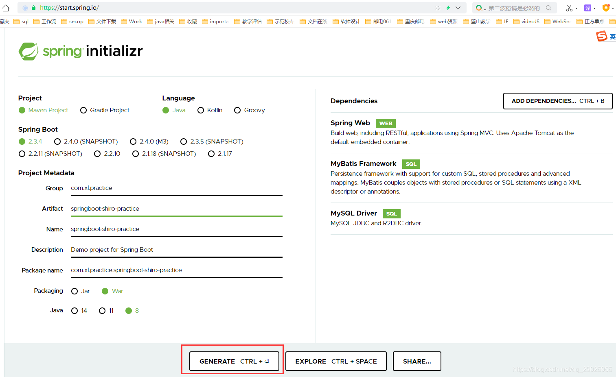Click the GENERATE button
The height and width of the screenshot is (377, 616).
tap(234, 361)
